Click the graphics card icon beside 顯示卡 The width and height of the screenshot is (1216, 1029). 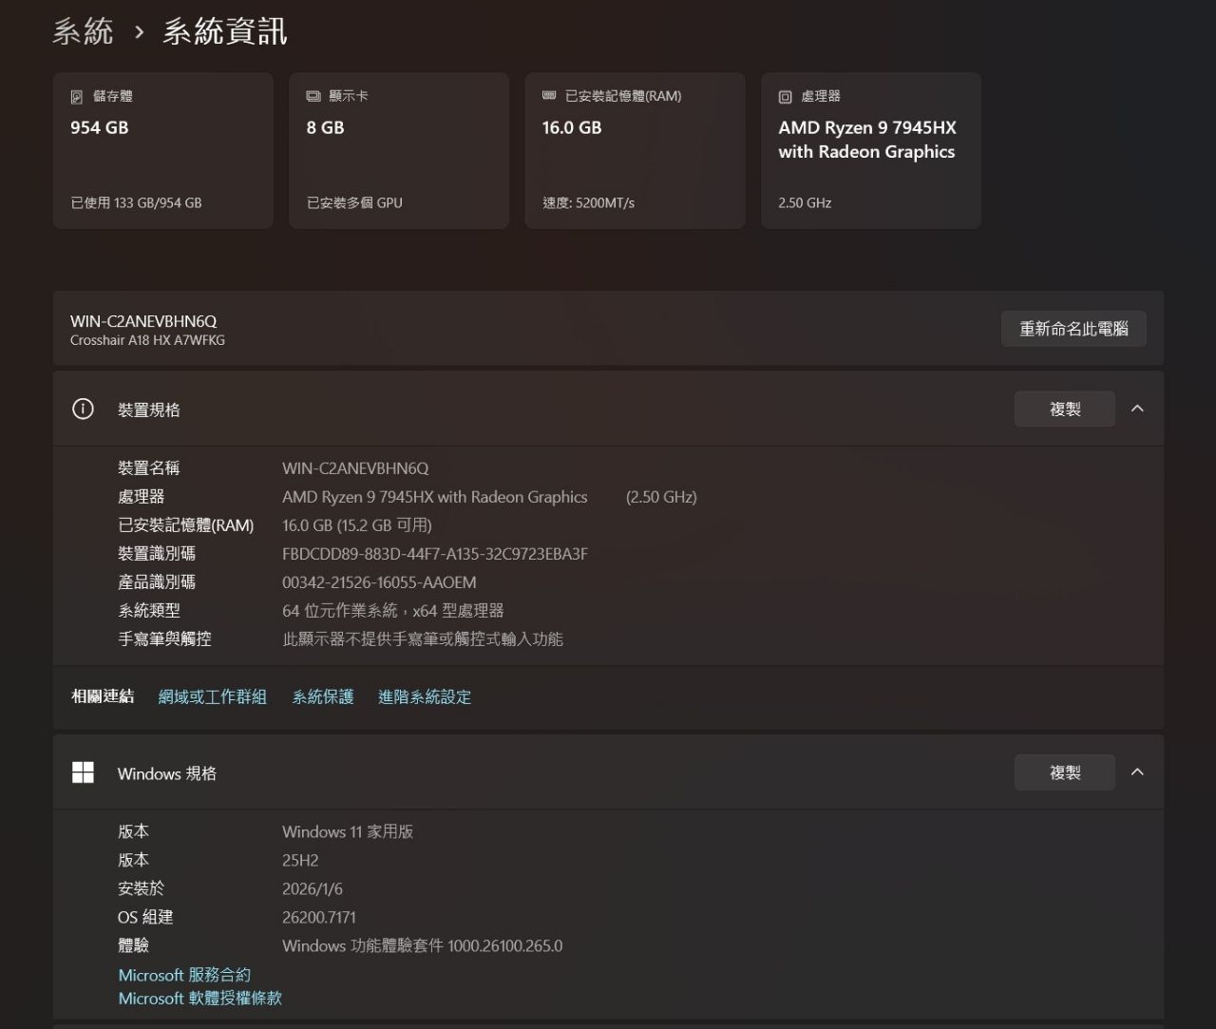[313, 97]
